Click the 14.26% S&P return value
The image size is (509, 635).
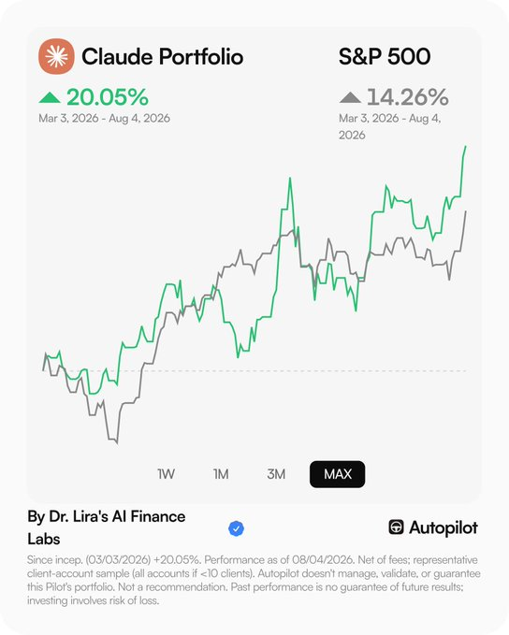pos(408,97)
